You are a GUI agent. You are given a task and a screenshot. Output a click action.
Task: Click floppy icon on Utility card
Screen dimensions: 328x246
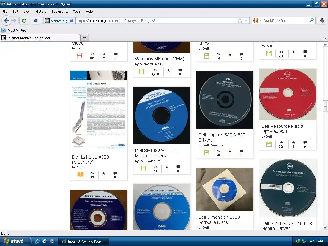coord(207,56)
